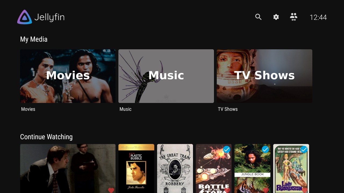Viewport: 344px width, 193px height.
Task: Click the favorite heart on the two-men thumbnail
Action: click(111, 190)
